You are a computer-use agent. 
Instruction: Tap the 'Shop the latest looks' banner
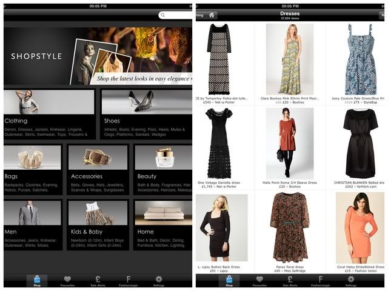[142, 79]
